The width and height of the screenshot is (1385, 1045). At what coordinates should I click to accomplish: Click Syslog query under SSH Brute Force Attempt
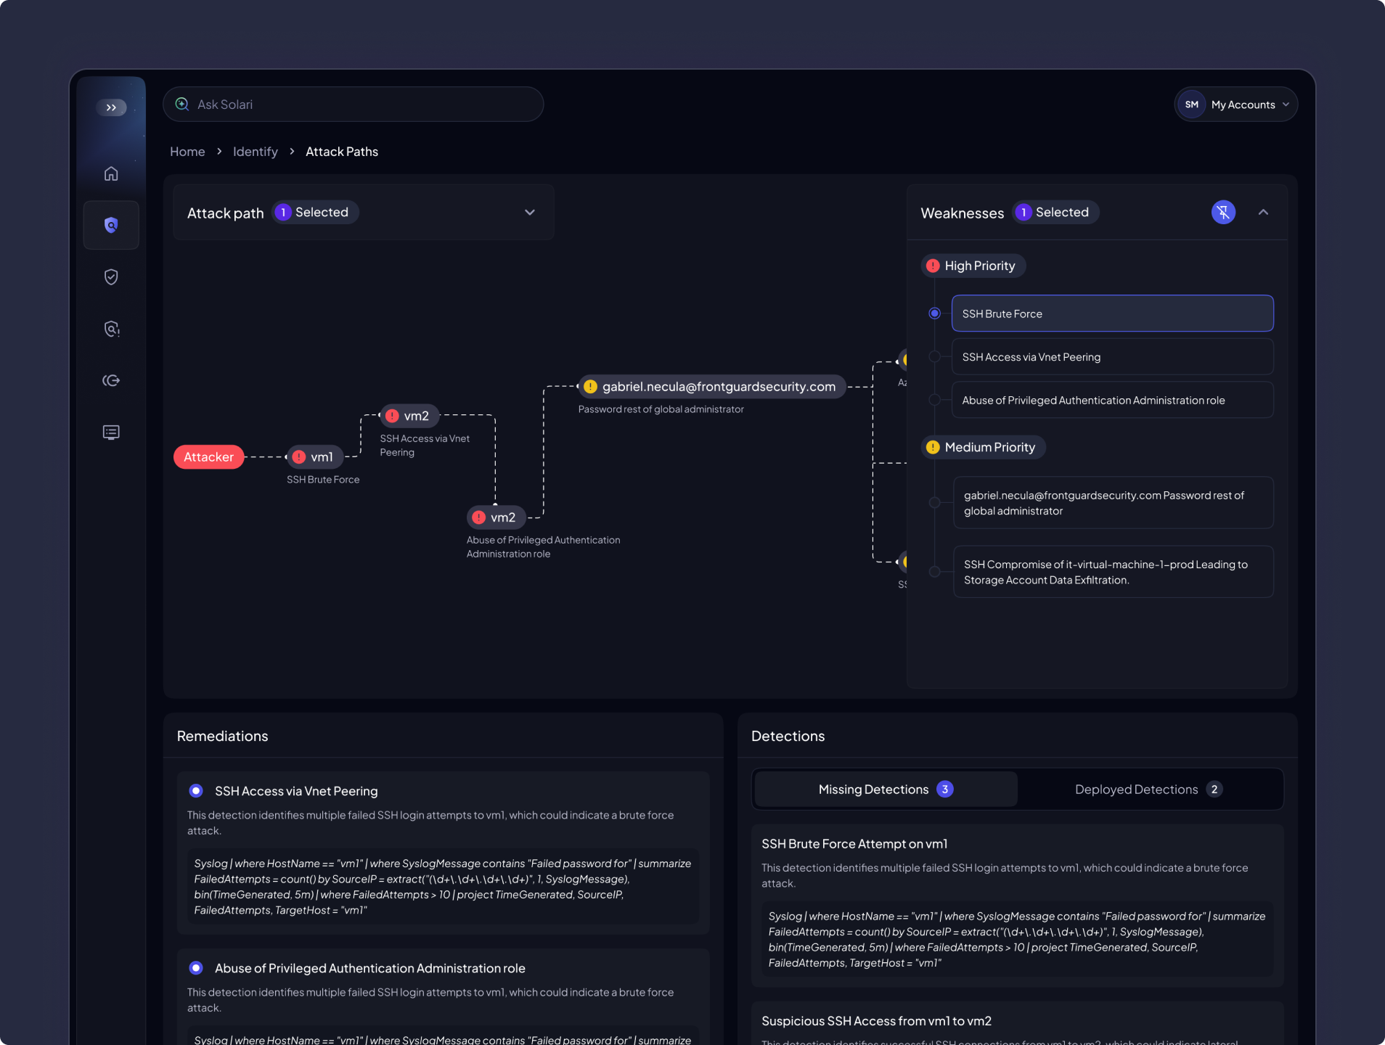coord(1017,940)
